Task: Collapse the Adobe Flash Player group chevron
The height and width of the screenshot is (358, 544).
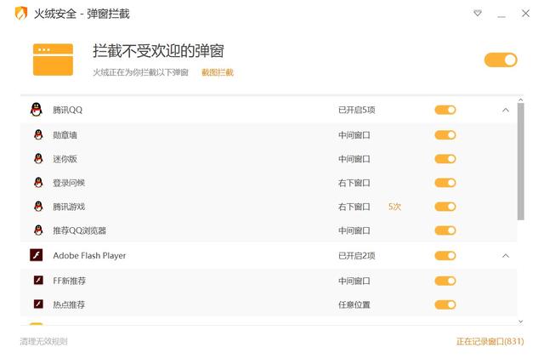Action: pos(506,256)
